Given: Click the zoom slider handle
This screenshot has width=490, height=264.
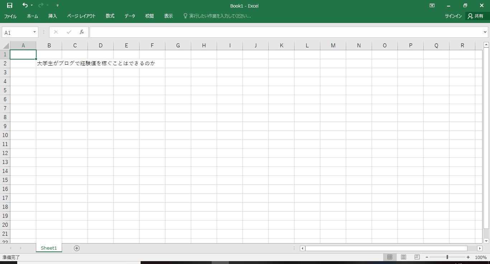Looking at the screenshot, I should (447, 257).
